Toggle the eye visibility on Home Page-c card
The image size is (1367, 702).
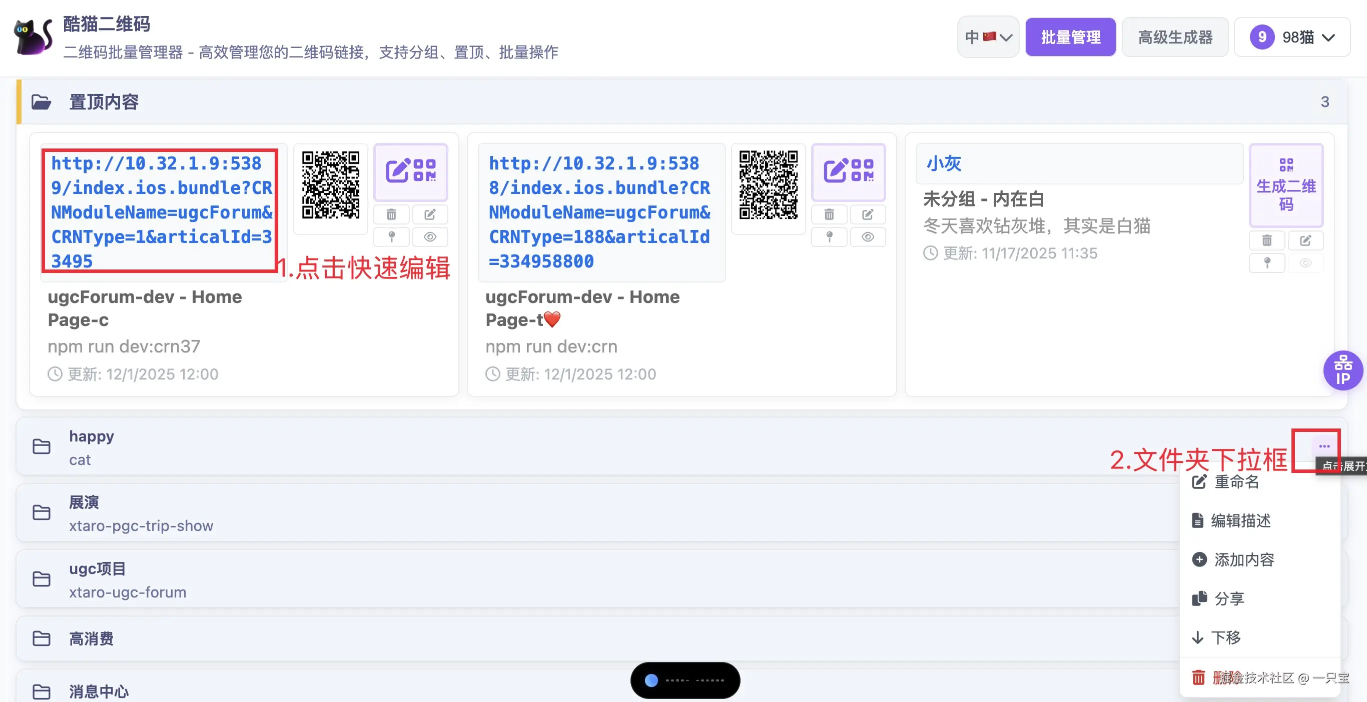(430, 236)
